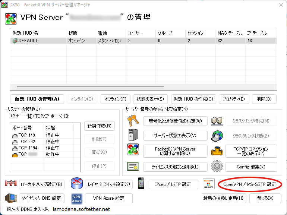This screenshot has width=287, height=215.
Task: Click 閉じる(X) button
Action: 265,198
